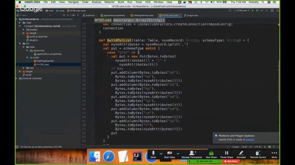The height and width of the screenshot is (165, 295).
Task: Click the Debug bug icon in toolbar
Action: click(257, 11)
